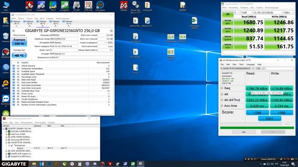298x167 pixels.
Task: Collapse GIGABYTE GP-GSM2NE node in HWMonitor
Action: point(6,142)
